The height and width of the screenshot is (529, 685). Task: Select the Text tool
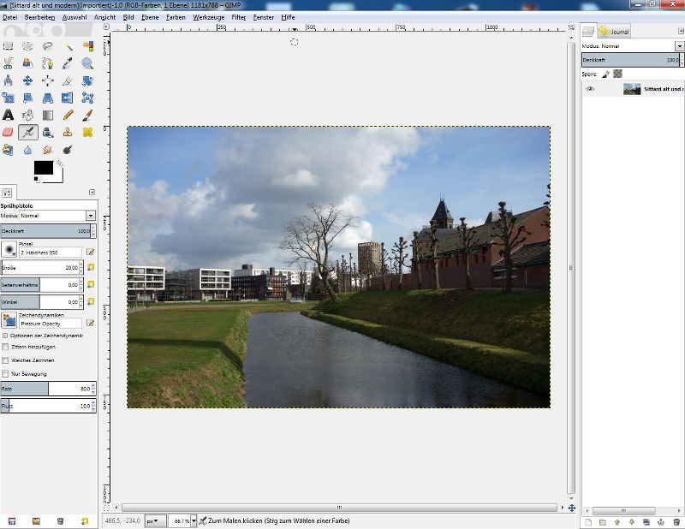[8, 115]
